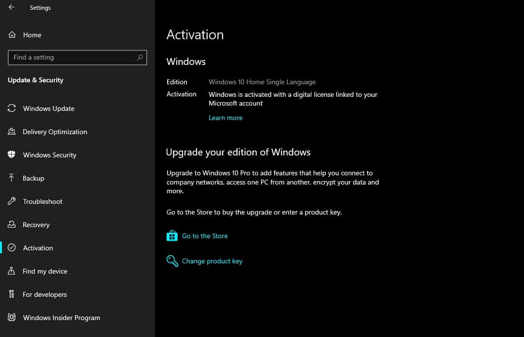
Task: Select the Recovery icon
Action: coord(11,225)
